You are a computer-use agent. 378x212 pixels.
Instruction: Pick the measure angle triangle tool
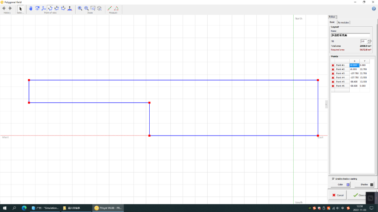click(x=116, y=8)
